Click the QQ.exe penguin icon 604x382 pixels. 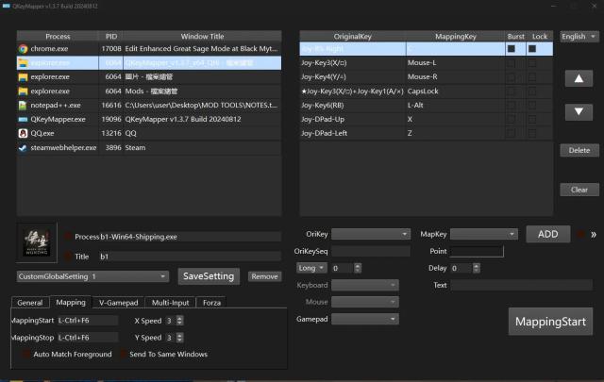point(23,133)
